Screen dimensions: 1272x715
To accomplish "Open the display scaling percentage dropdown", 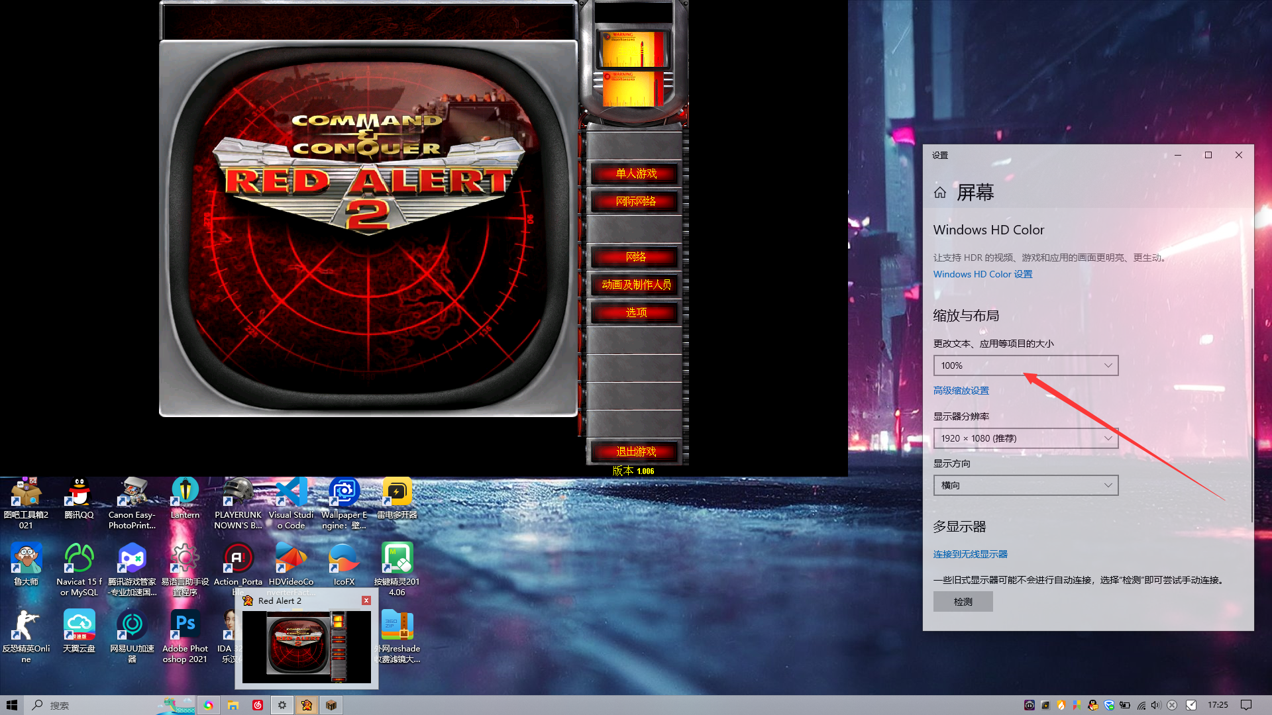I will pos(1026,365).
